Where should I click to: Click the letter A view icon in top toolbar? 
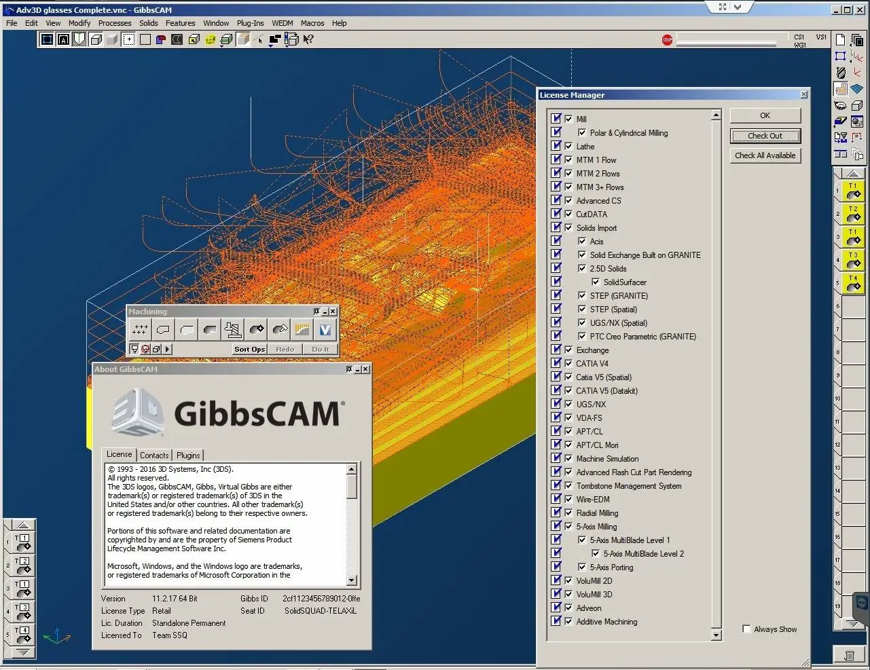pyautogui.click(x=63, y=40)
